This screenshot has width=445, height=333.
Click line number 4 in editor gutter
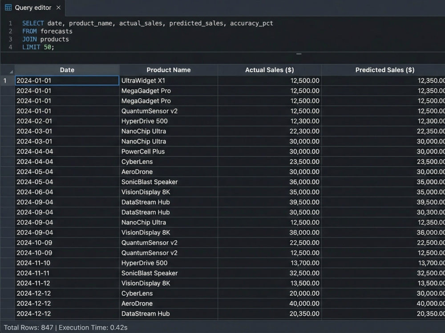pyautogui.click(x=10, y=47)
